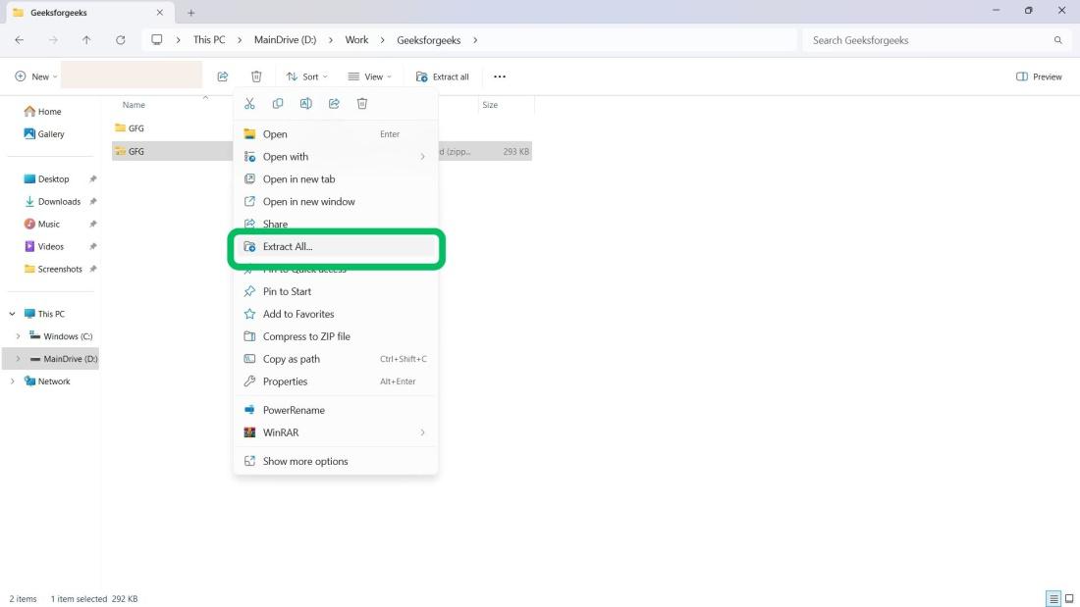Open Videos in Quick access
1080x607 pixels.
coord(44,246)
